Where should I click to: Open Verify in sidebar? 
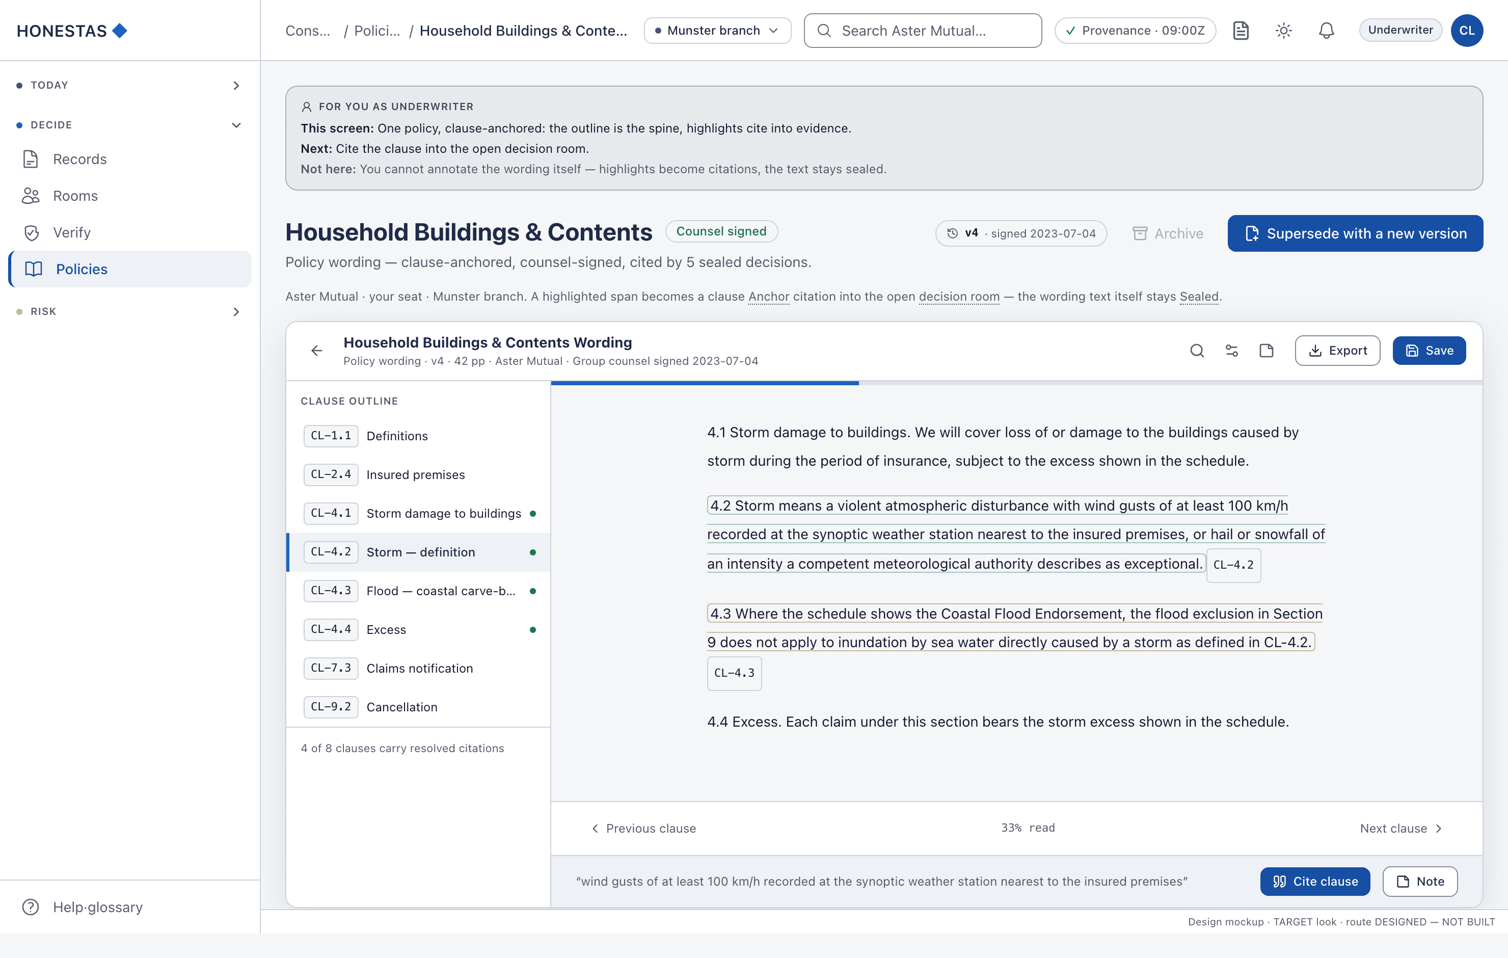point(129,232)
